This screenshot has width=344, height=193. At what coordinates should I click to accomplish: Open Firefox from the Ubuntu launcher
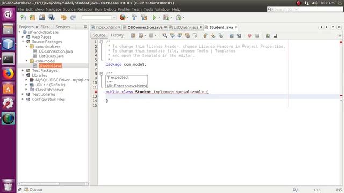pyautogui.click(x=8, y=73)
